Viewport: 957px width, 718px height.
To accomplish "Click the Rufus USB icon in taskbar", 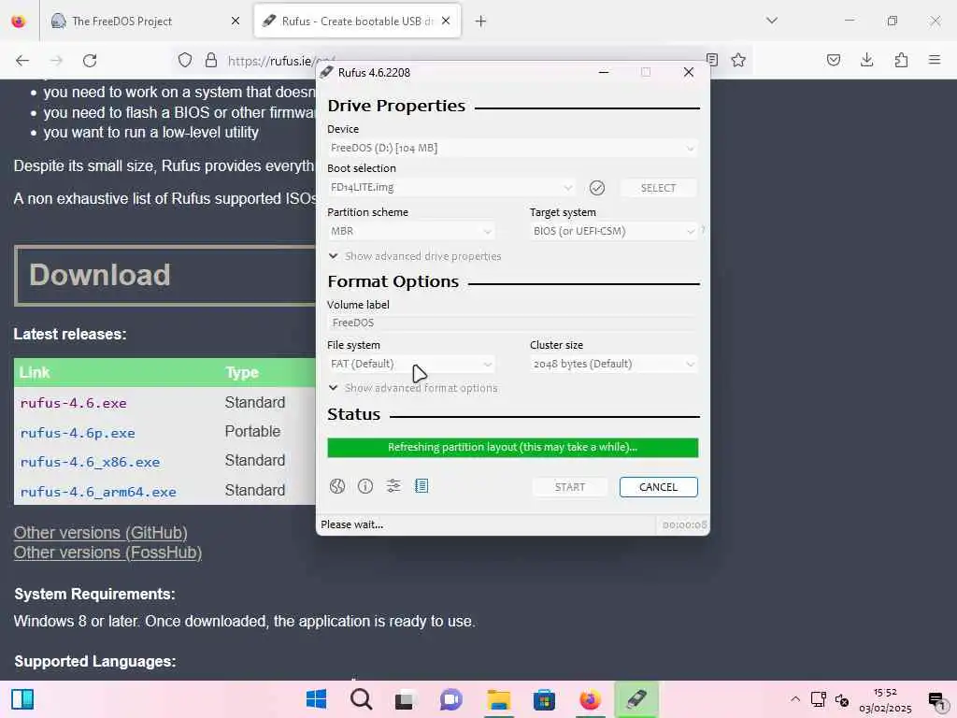I will pyautogui.click(x=636, y=699).
